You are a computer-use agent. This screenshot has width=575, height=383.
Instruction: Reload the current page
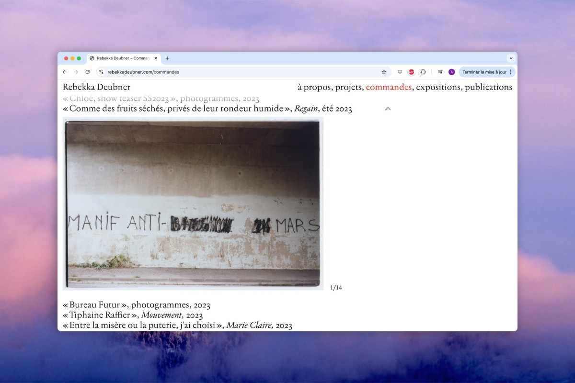click(87, 72)
